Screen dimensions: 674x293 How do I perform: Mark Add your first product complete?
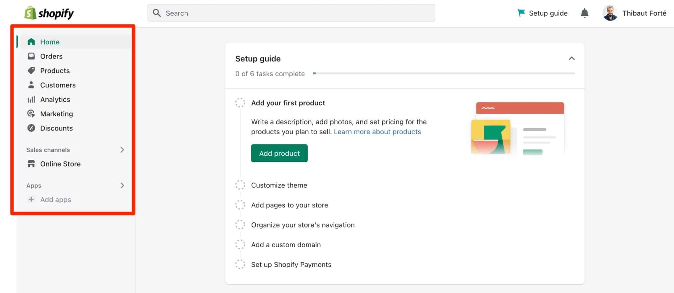coord(240,103)
